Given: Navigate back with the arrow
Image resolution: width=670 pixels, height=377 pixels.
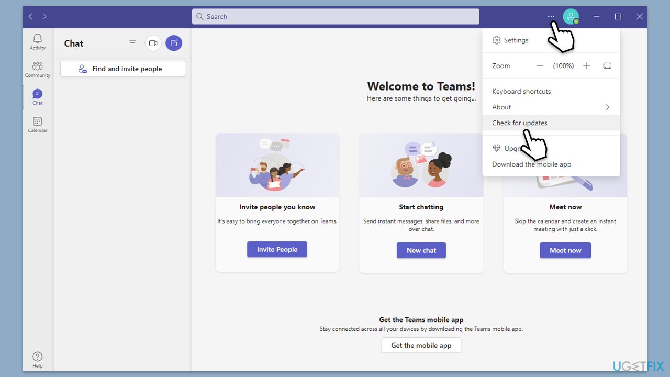Looking at the screenshot, I should point(30,16).
